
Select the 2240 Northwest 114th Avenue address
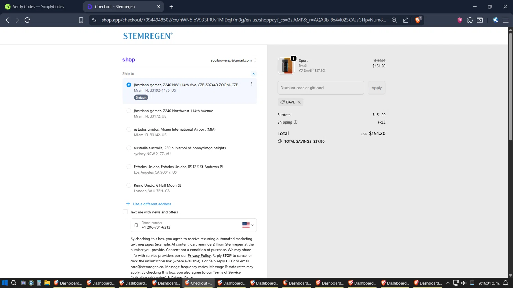[x=129, y=111]
